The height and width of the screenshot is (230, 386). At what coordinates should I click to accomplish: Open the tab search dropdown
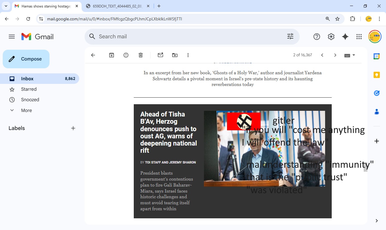pyautogui.click(x=6, y=6)
